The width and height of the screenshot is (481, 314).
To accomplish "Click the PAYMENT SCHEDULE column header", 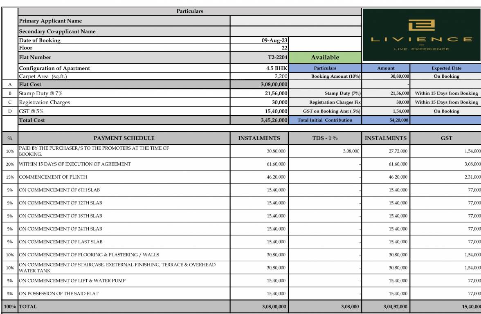I will coord(124,138).
